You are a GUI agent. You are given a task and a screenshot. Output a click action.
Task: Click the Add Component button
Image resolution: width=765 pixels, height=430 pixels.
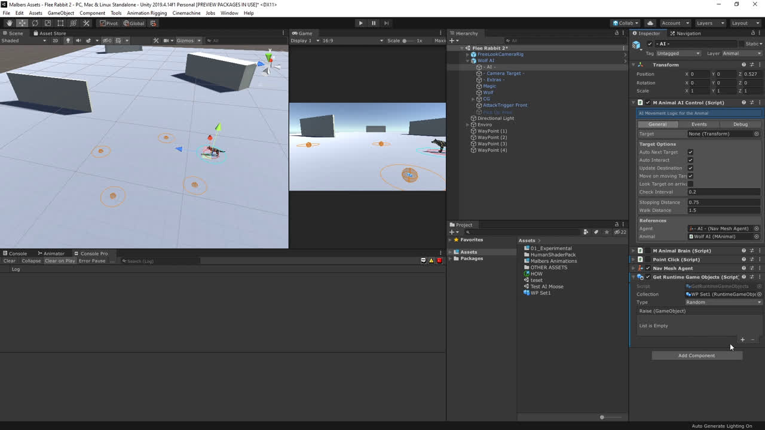coord(696,355)
